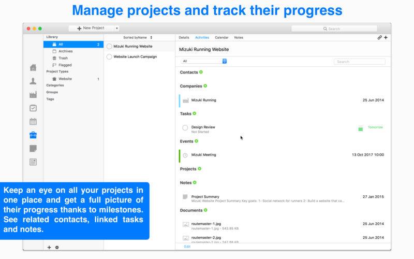The width and height of the screenshot is (414, 259).
Task: Switch to the Details tab
Action: point(184,37)
